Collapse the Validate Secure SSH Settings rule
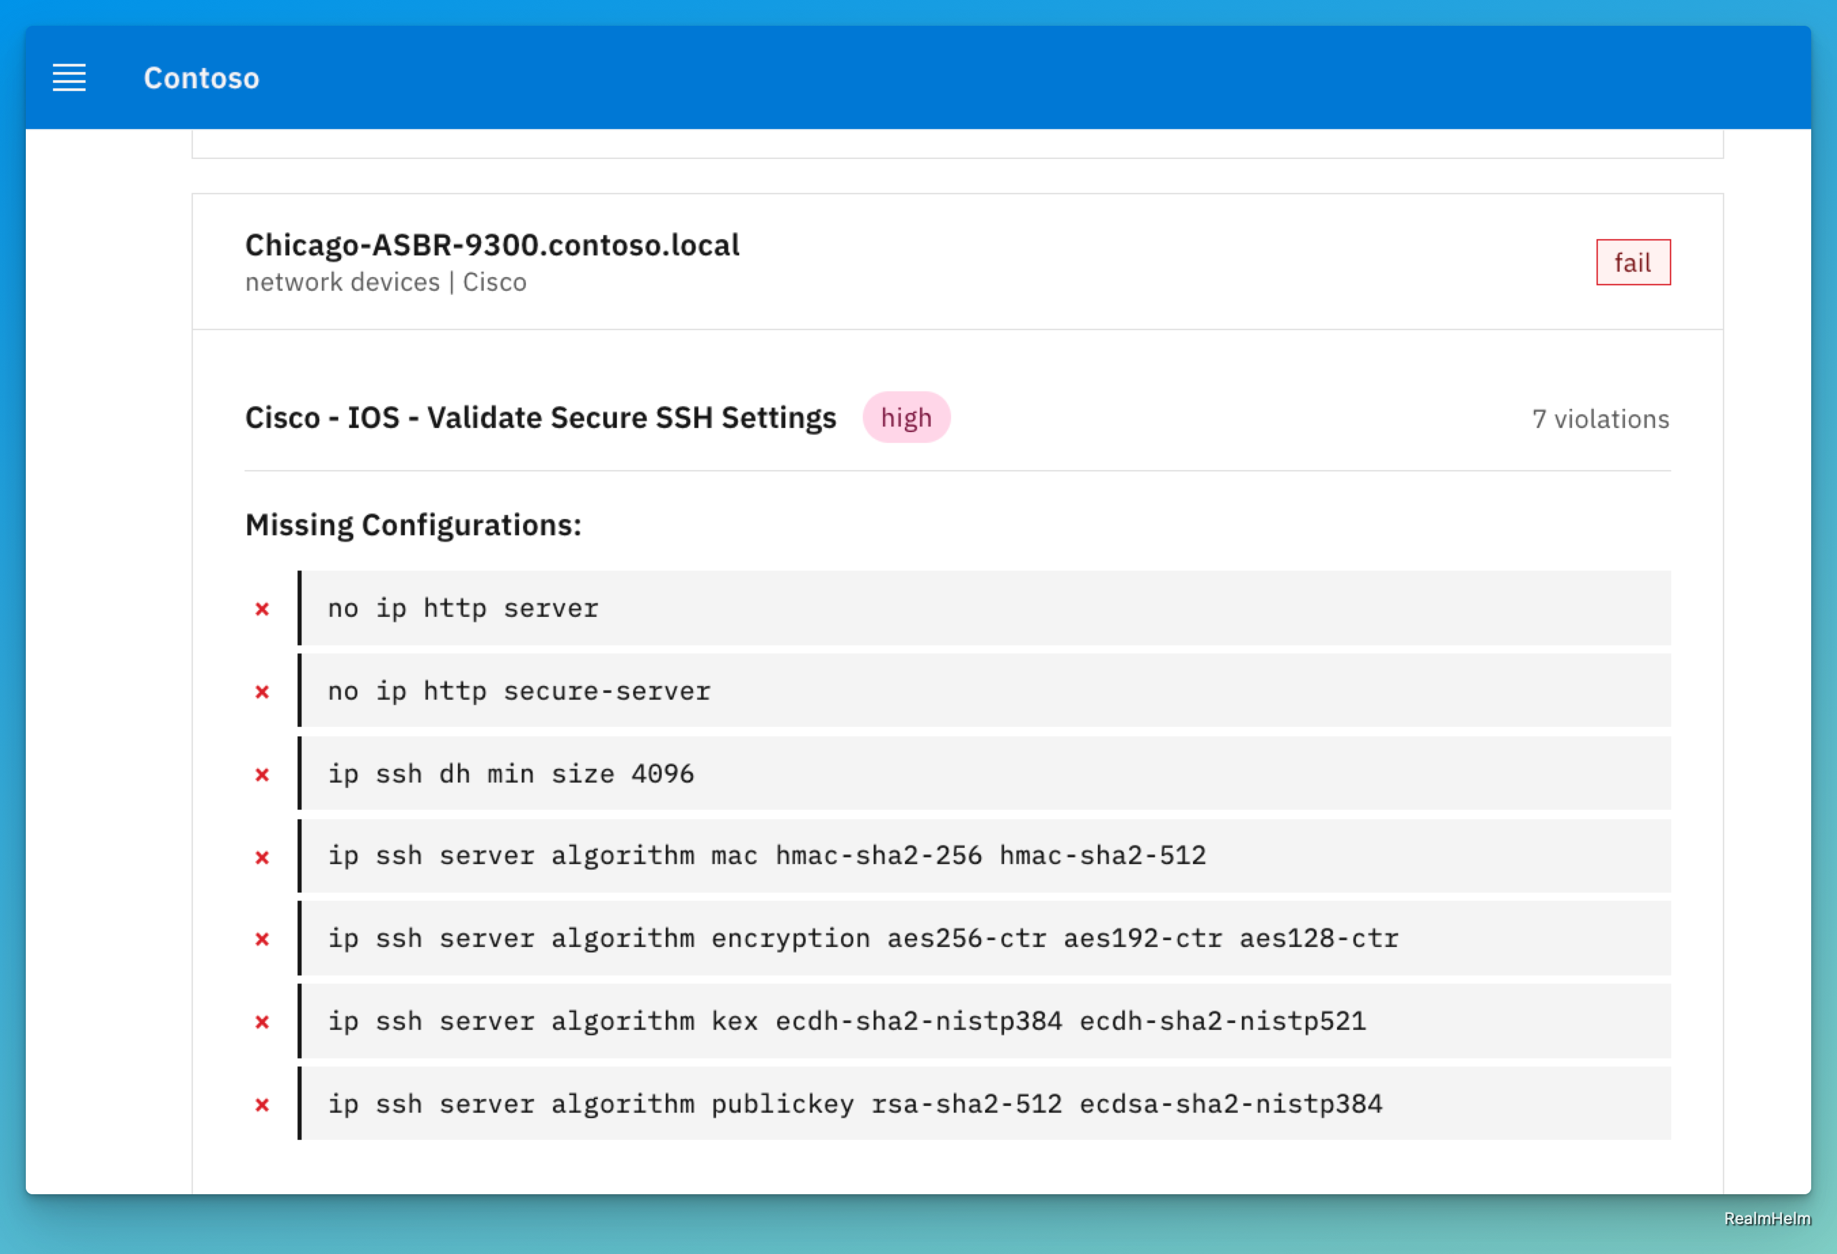 tap(541, 417)
